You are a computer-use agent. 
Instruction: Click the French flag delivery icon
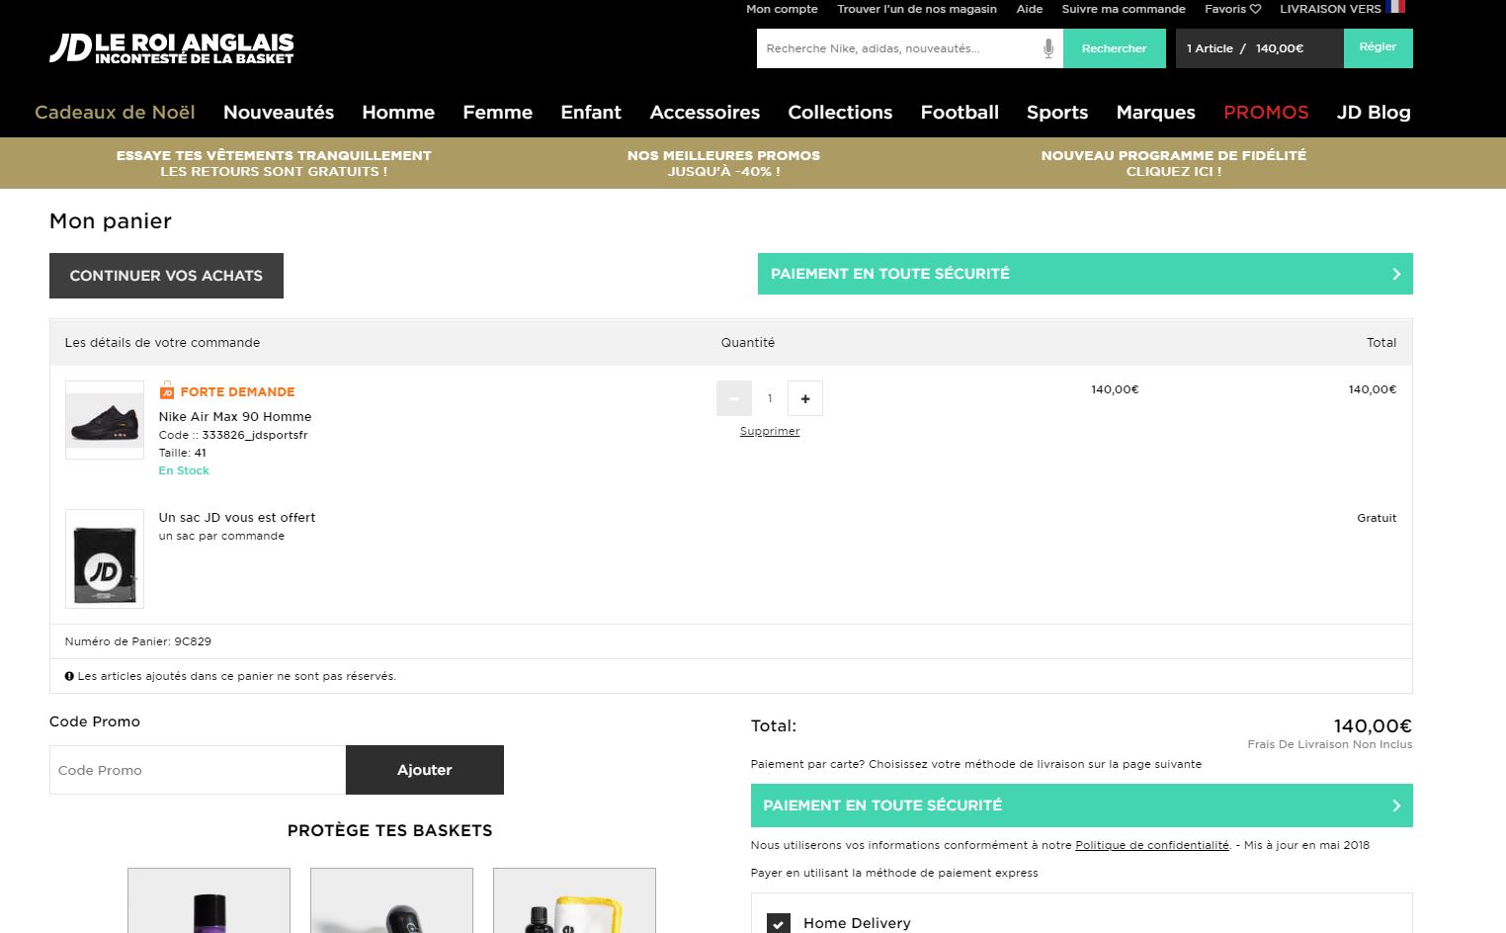(1395, 7)
